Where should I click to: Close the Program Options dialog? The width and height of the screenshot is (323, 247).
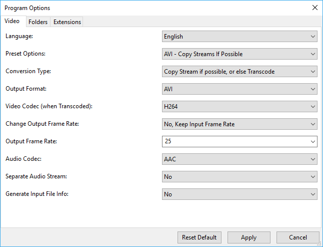(314, 8)
